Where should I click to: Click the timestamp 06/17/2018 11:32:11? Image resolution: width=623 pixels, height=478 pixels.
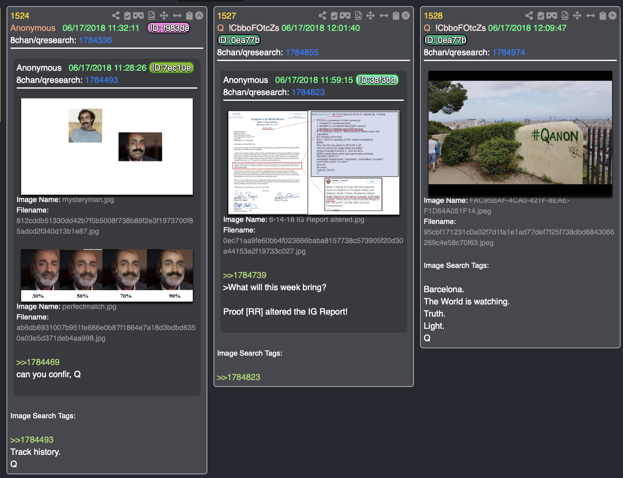[x=101, y=28]
